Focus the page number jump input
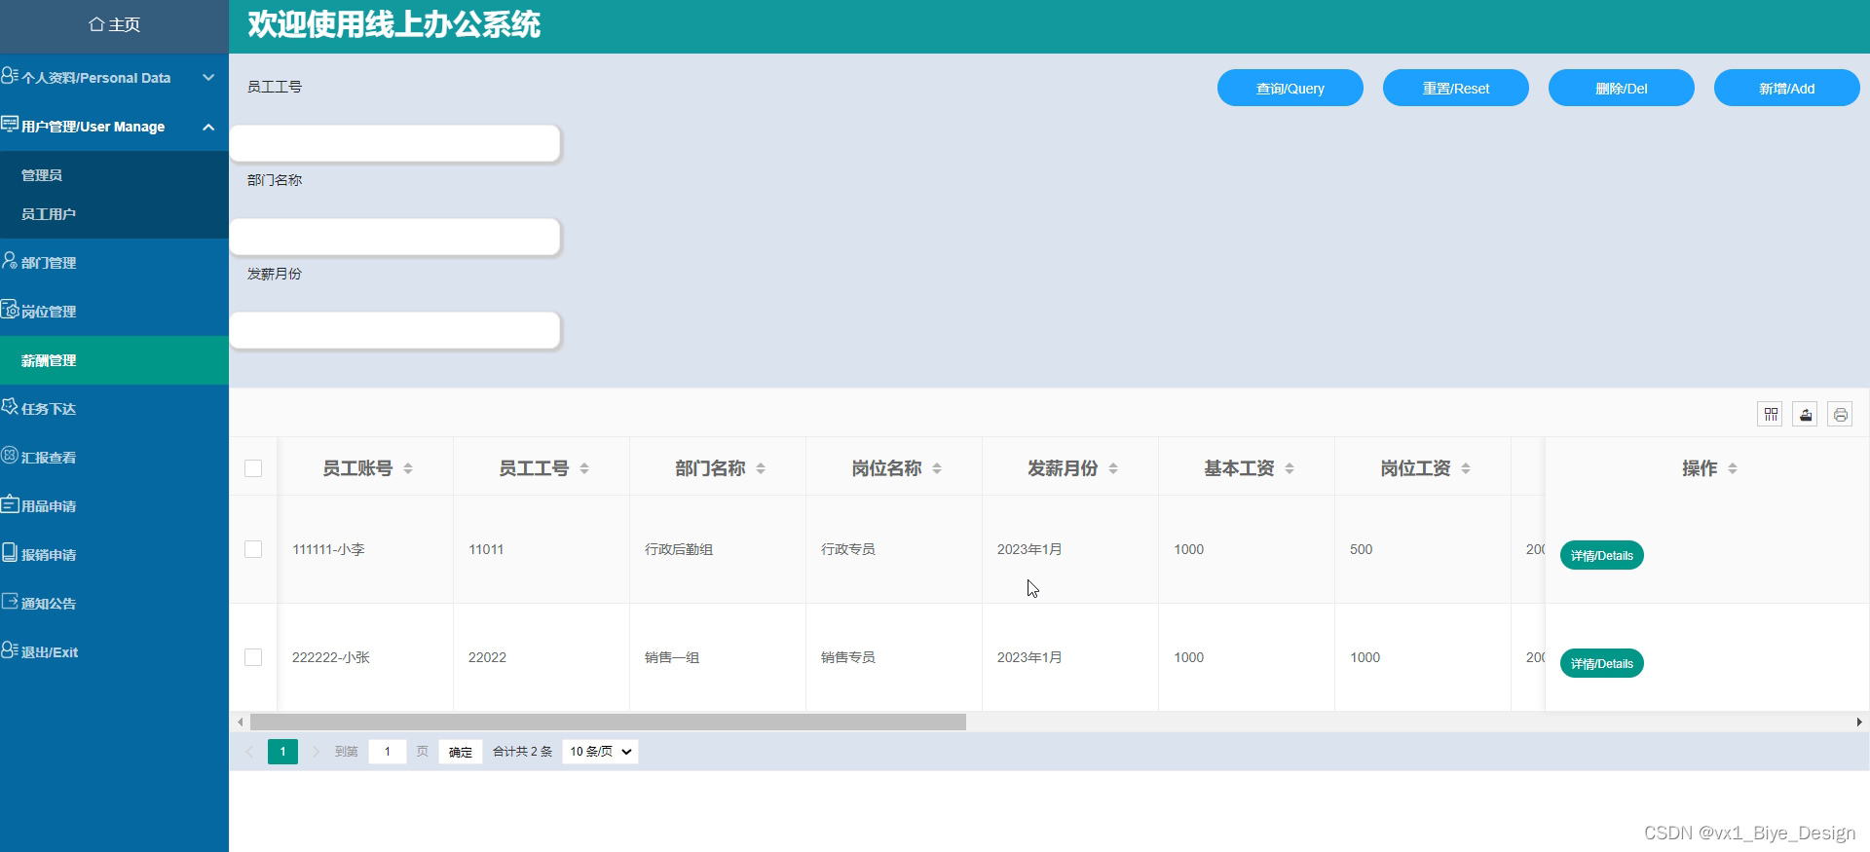 click(x=388, y=752)
